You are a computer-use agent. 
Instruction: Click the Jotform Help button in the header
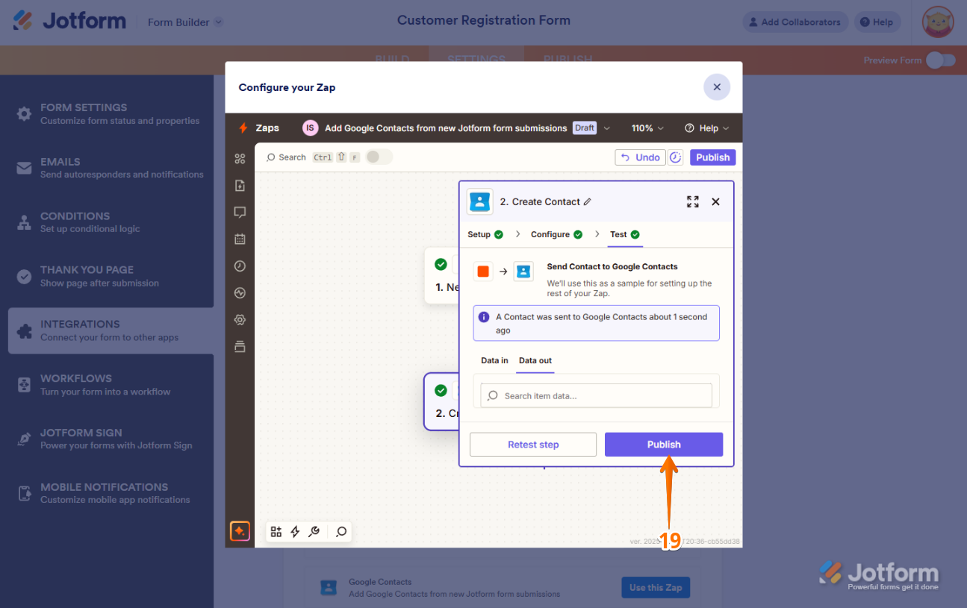877,22
